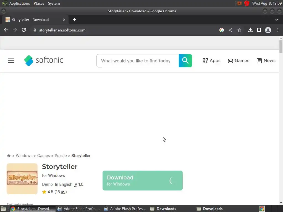Toggle the Chrome side panel icon
The width and height of the screenshot is (283, 212).
(x=259, y=30)
